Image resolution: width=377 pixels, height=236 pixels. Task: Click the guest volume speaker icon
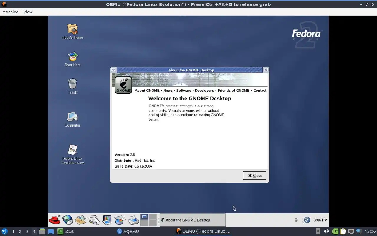pyautogui.click(x=296, y=220)
